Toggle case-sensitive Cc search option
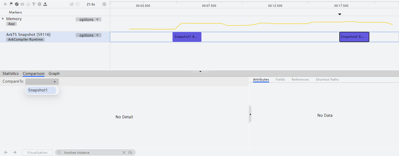The height and width of the screenshot is (156, 399). (x=130, y=152)
